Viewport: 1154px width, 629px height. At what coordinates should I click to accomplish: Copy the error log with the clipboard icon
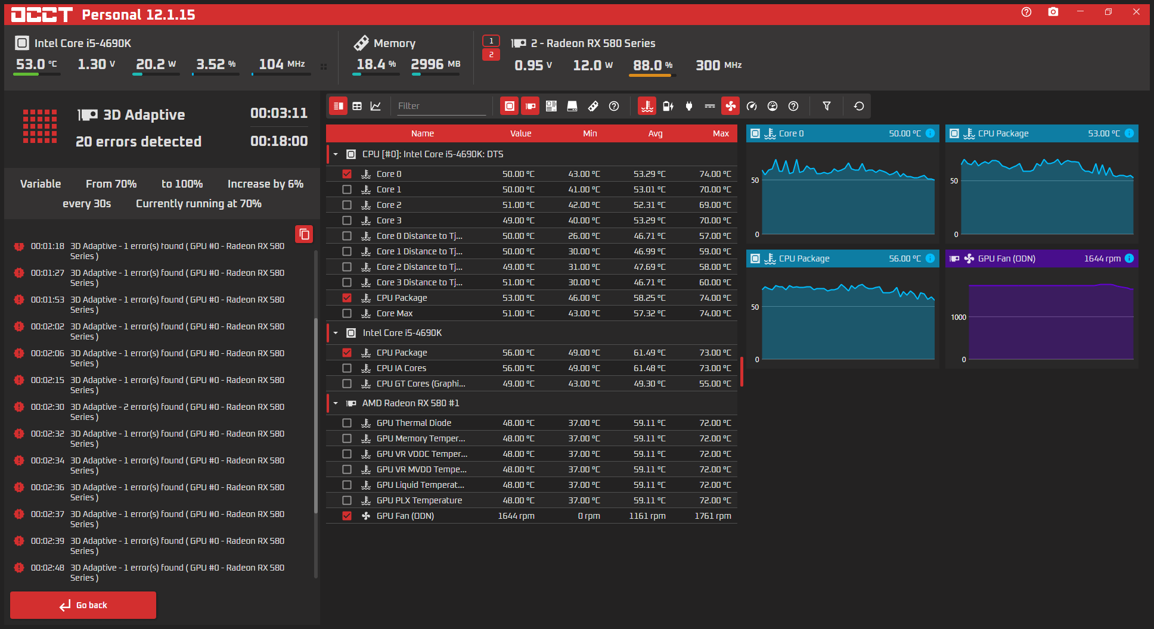pyautogui.click(x=304, y=234)
